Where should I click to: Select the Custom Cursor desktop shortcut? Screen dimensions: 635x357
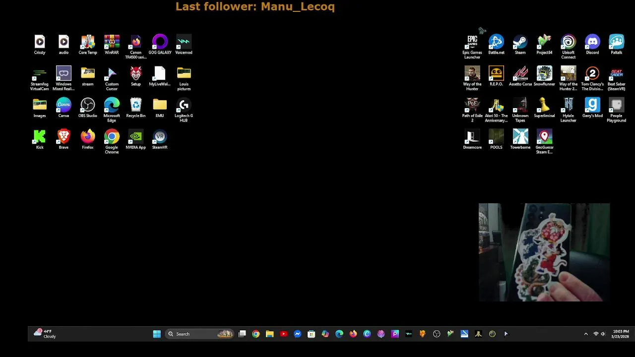(112, 78)
